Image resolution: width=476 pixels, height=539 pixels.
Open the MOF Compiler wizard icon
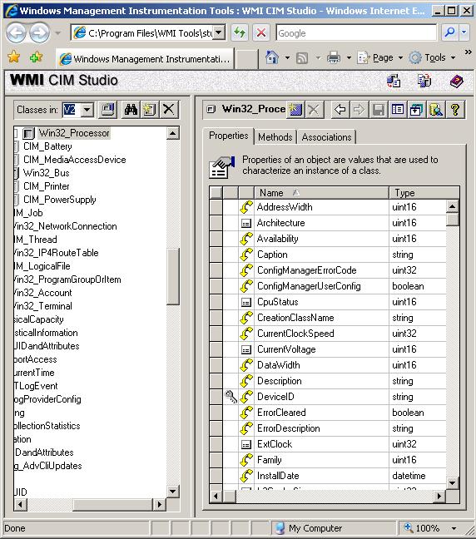click(x=424, y=82)
